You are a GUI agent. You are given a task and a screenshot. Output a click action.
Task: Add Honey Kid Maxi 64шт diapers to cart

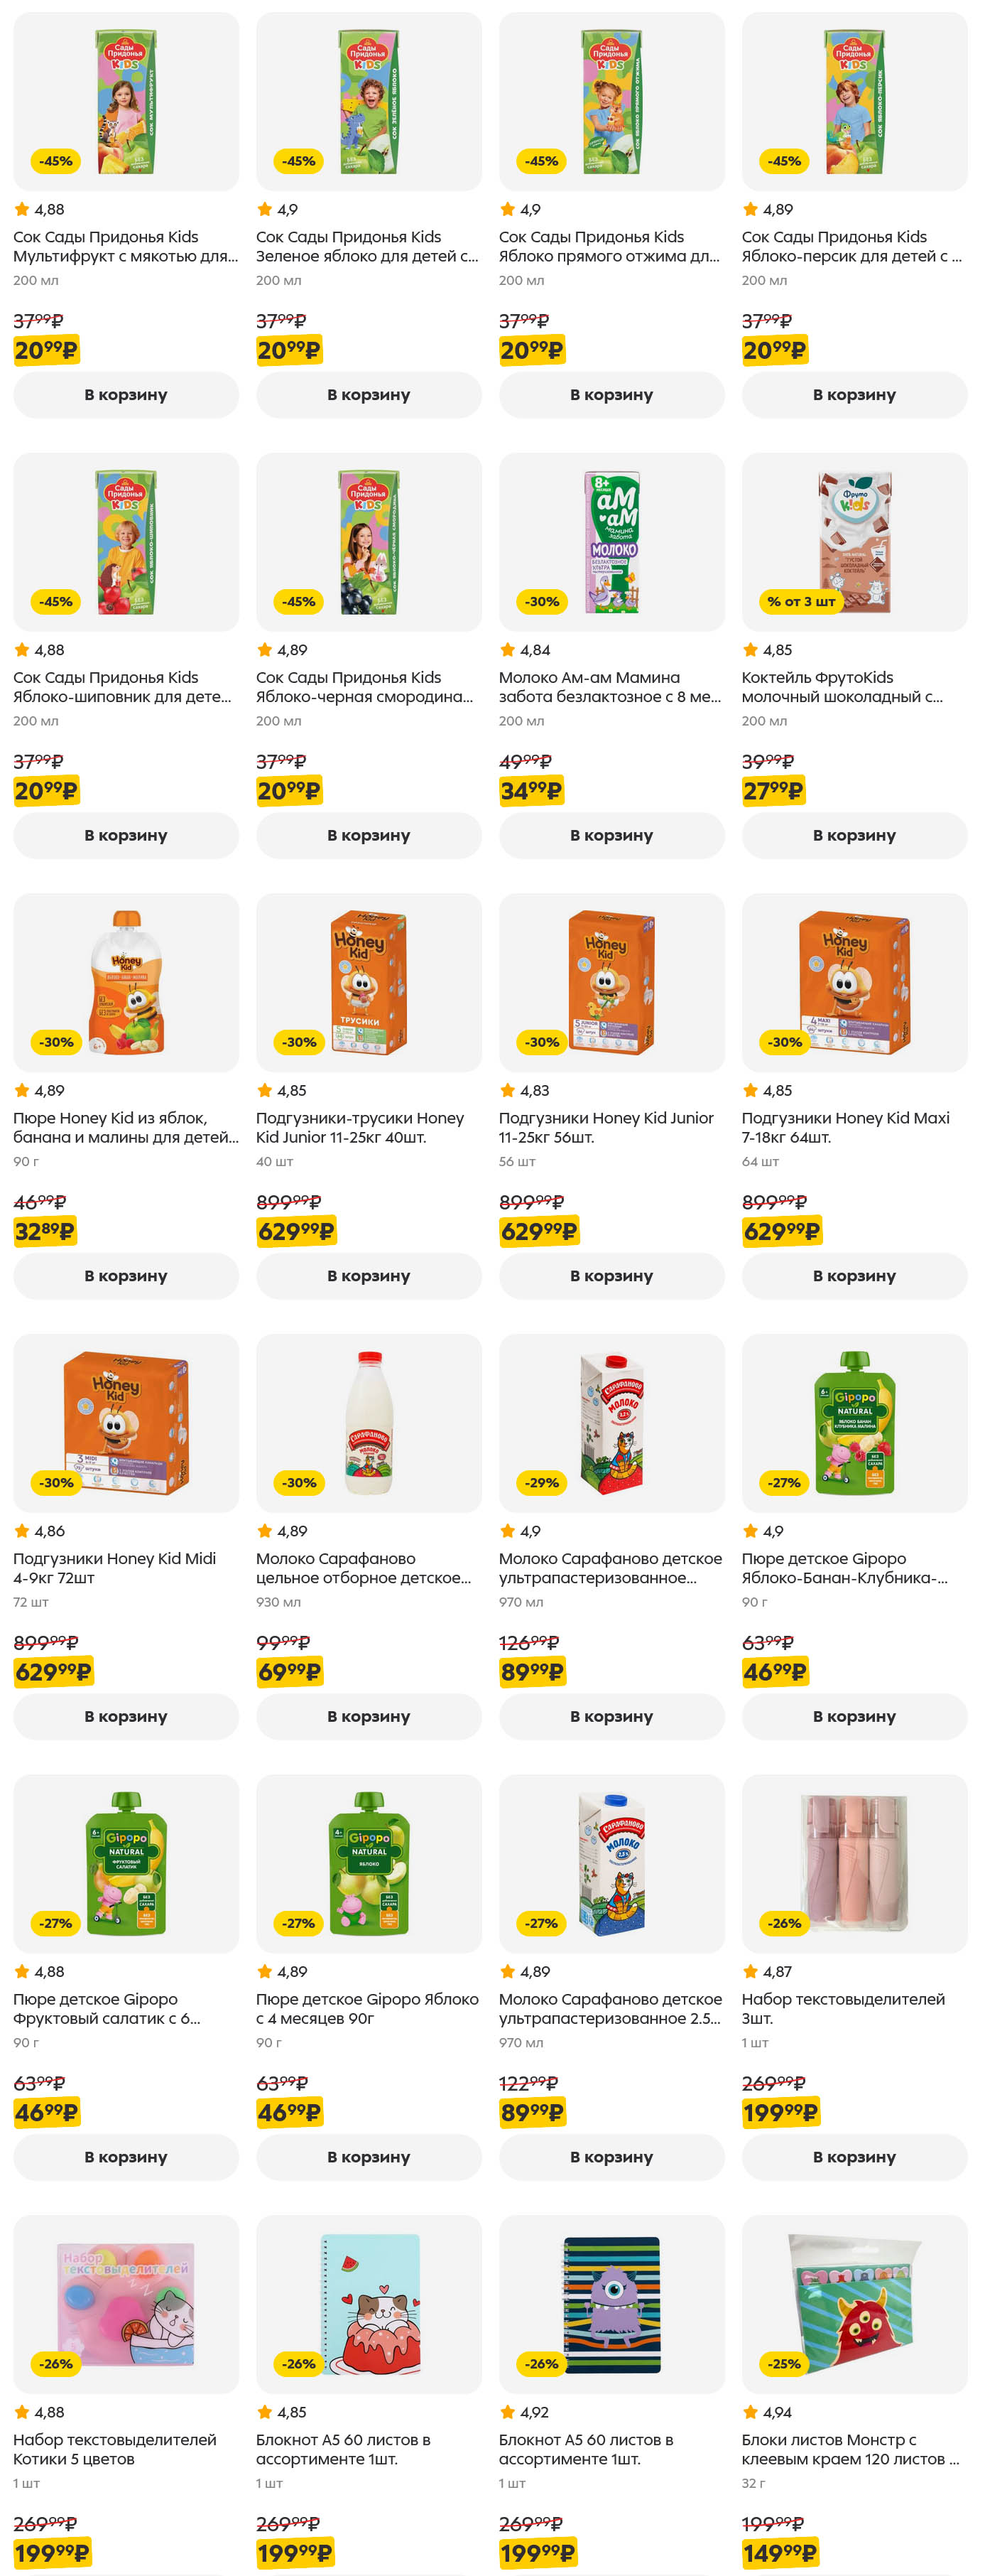[854, 1276]
